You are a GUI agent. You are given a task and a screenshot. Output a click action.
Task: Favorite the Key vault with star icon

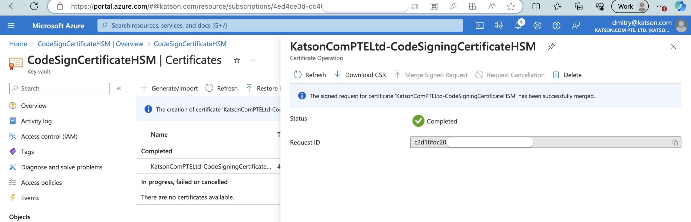point(237,60)
